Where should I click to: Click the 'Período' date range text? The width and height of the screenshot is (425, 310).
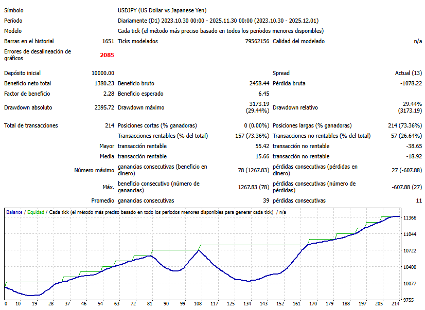[218, 21]
